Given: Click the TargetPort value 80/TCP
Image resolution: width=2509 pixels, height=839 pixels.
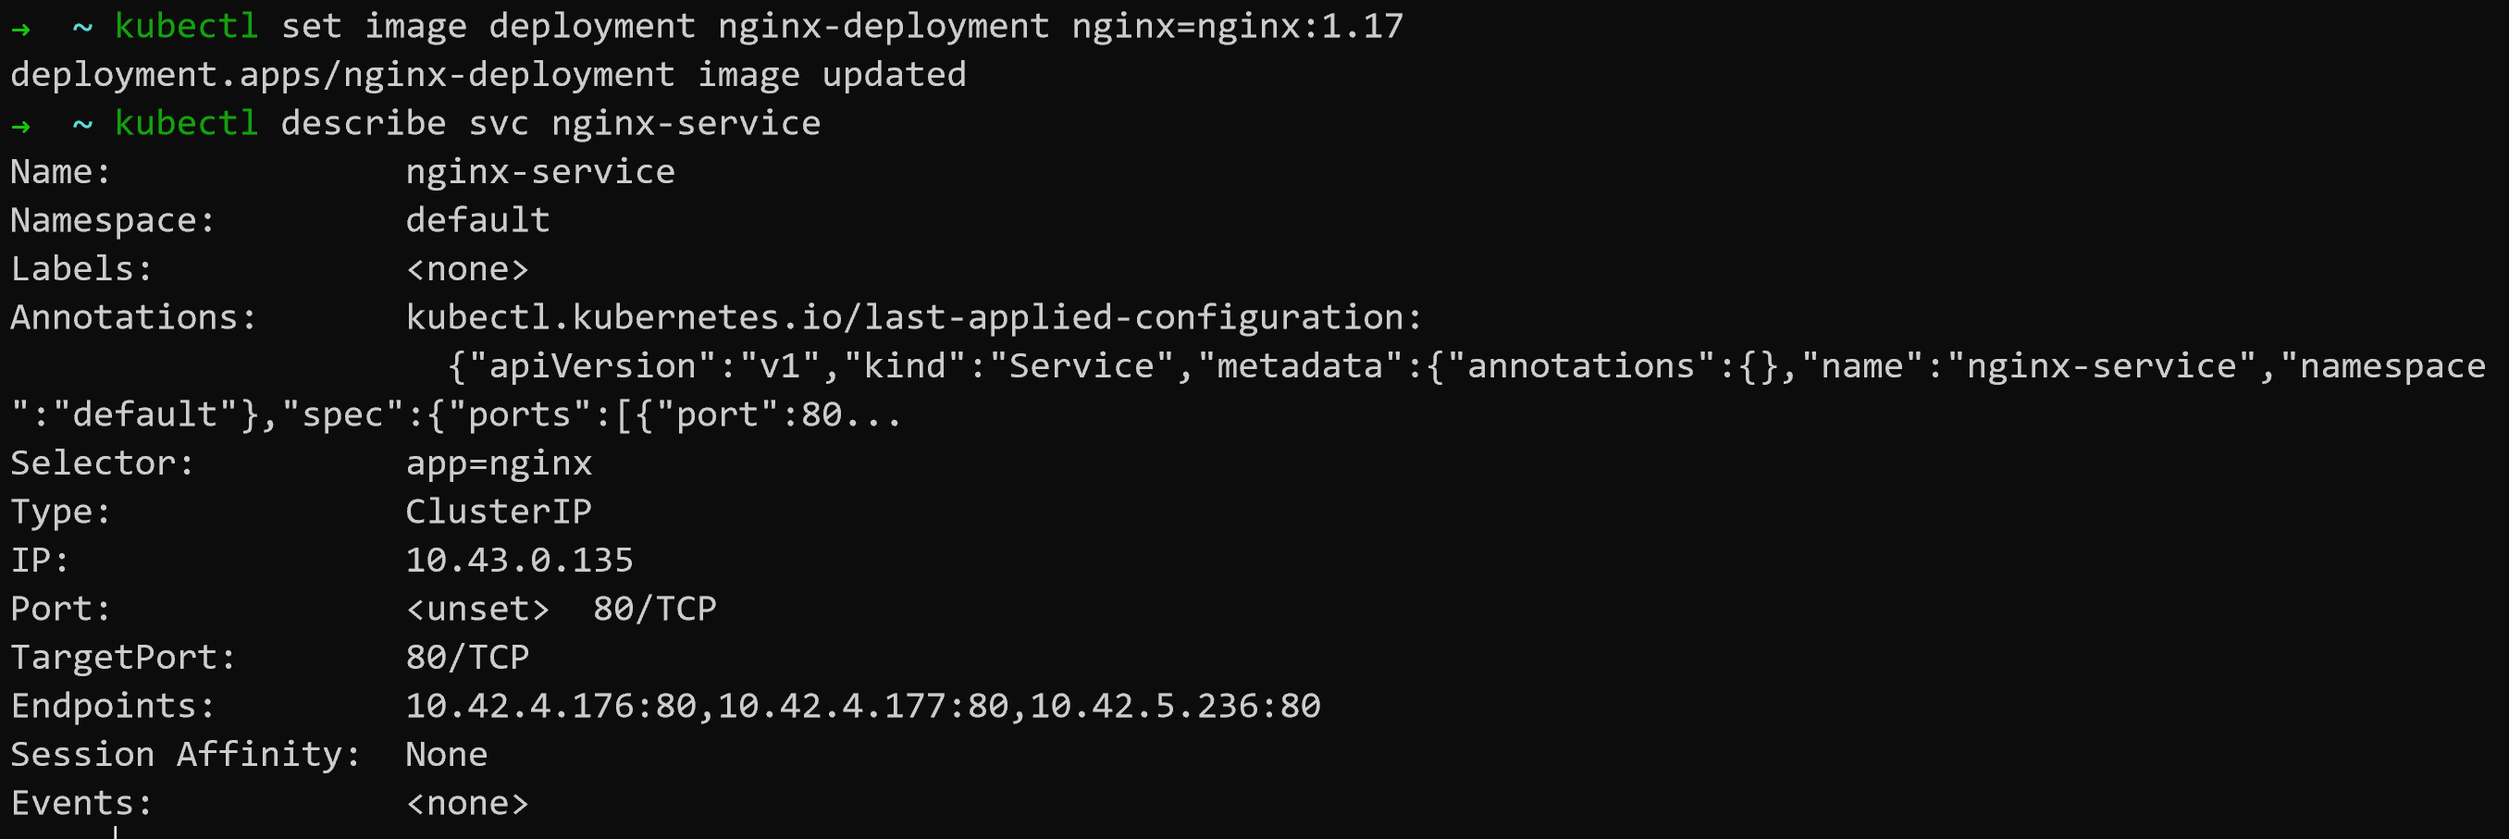Looking at the screenshot, I should (x=466, y=658).
